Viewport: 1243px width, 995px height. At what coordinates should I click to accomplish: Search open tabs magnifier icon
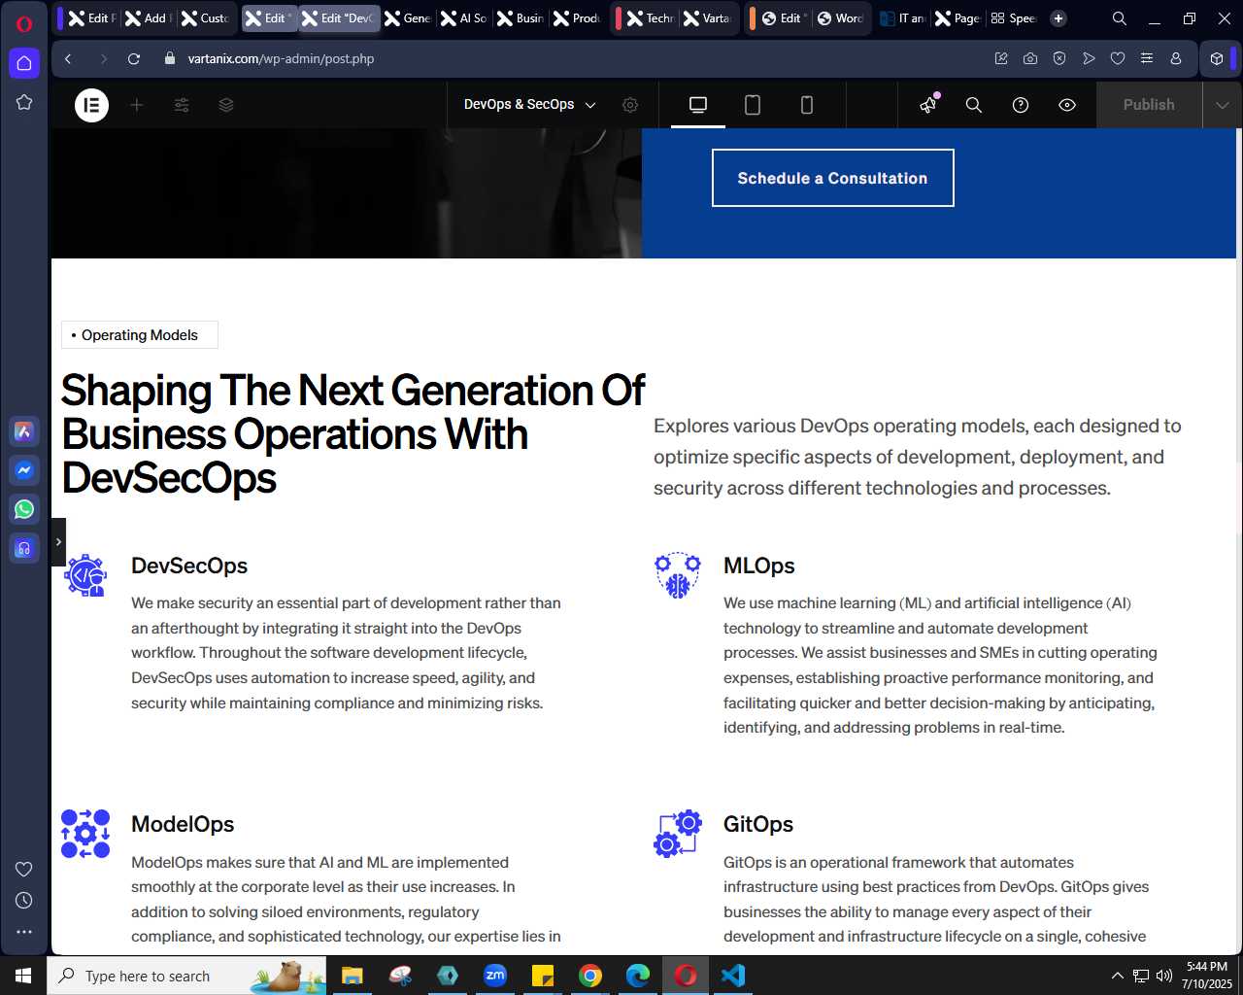pyautogui.click(x=1120, y=18)
